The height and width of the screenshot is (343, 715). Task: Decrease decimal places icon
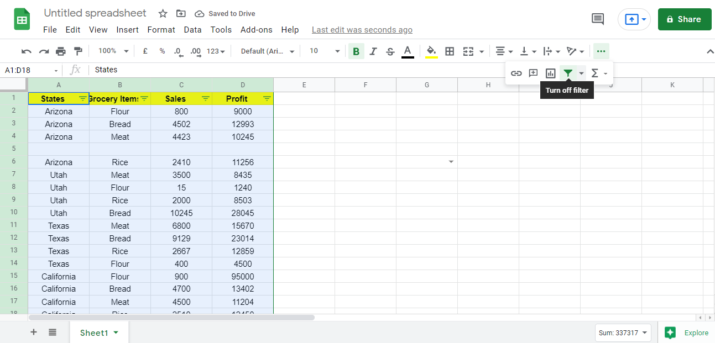click(x=178, y=51)
